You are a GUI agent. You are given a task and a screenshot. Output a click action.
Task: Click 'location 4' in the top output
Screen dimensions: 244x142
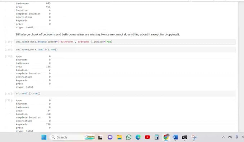[33, 10]
